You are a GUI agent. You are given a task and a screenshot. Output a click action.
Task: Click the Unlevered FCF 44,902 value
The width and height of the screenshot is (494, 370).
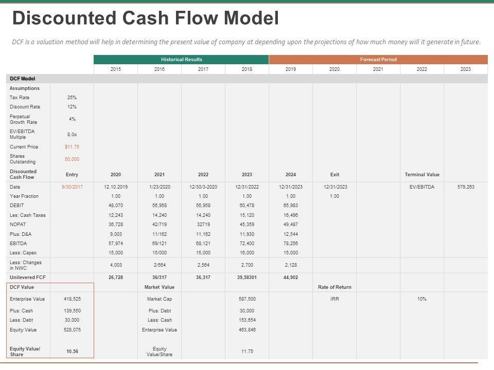[291, 277]
